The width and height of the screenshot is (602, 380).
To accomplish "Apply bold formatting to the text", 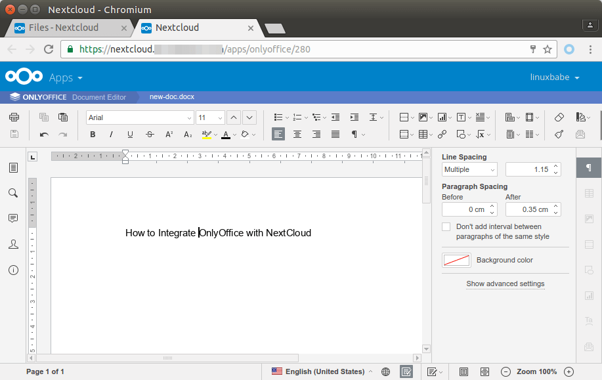I will coord(91,135).
